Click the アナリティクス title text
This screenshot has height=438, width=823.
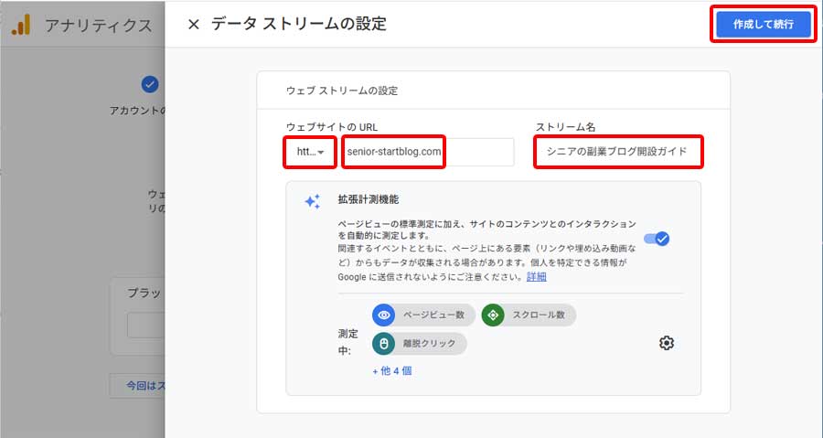click(98, 26)
